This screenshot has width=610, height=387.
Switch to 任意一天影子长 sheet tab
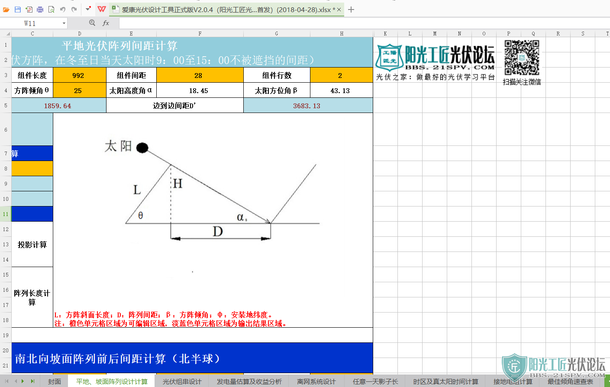(x=375, y=381)
